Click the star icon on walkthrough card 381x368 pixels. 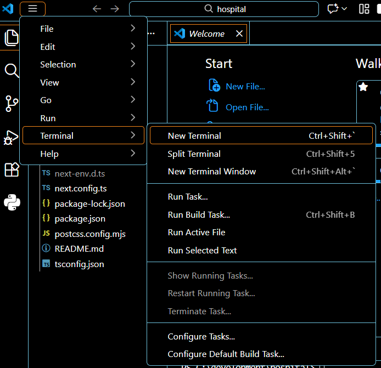363,87
